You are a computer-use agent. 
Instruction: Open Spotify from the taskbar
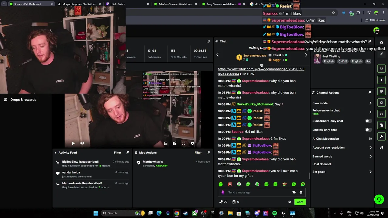point(275,213)
